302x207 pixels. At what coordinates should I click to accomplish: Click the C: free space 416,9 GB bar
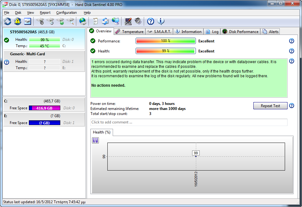(x=45, y=108)
